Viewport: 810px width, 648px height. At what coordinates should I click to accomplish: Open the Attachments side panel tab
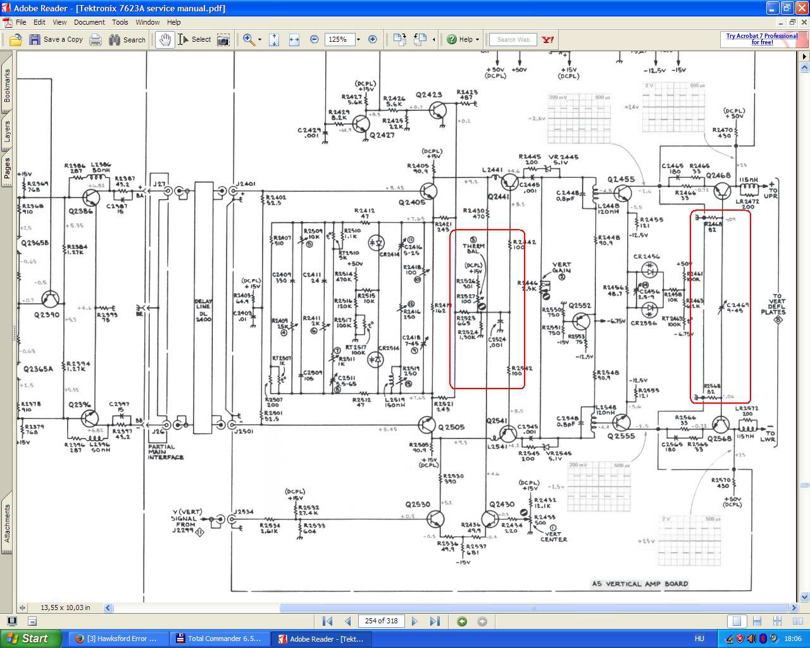pos(7,523)
